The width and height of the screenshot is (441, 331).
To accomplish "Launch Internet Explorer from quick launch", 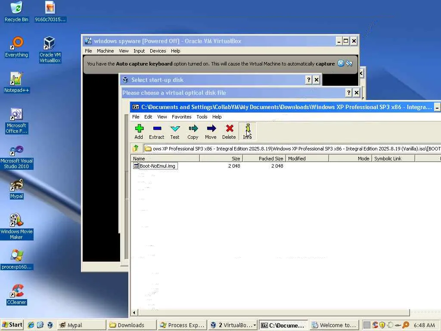I will pos(31,325).
